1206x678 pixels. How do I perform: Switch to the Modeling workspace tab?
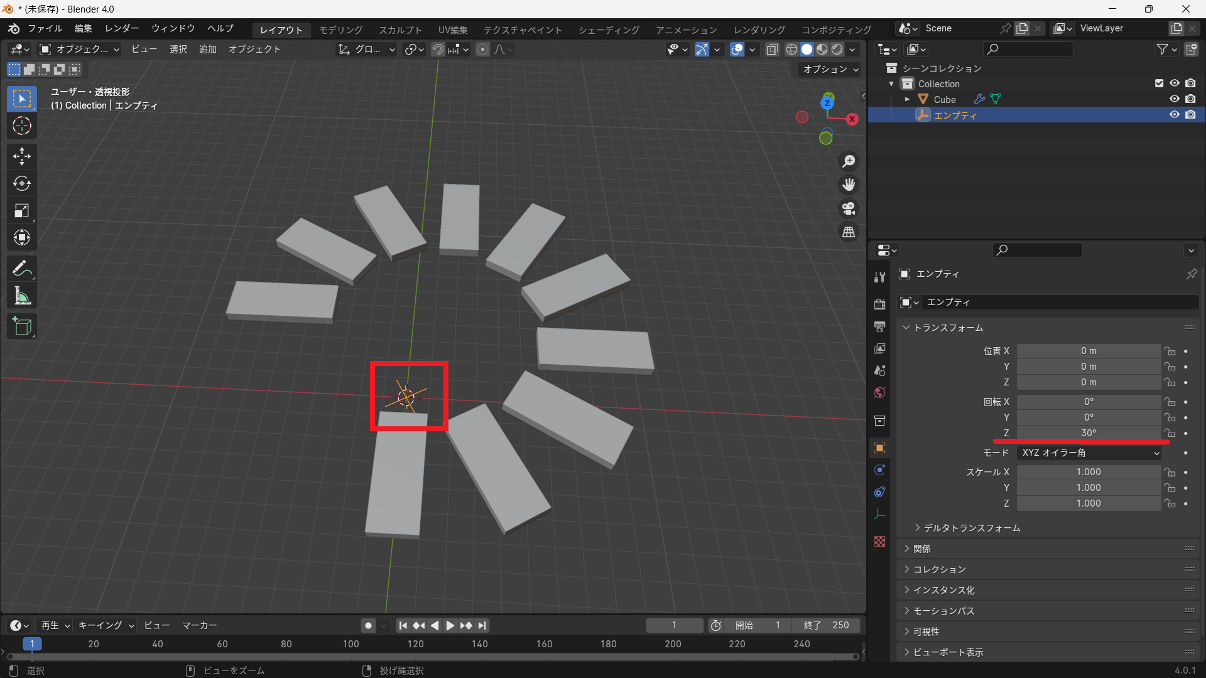point(340,30)
